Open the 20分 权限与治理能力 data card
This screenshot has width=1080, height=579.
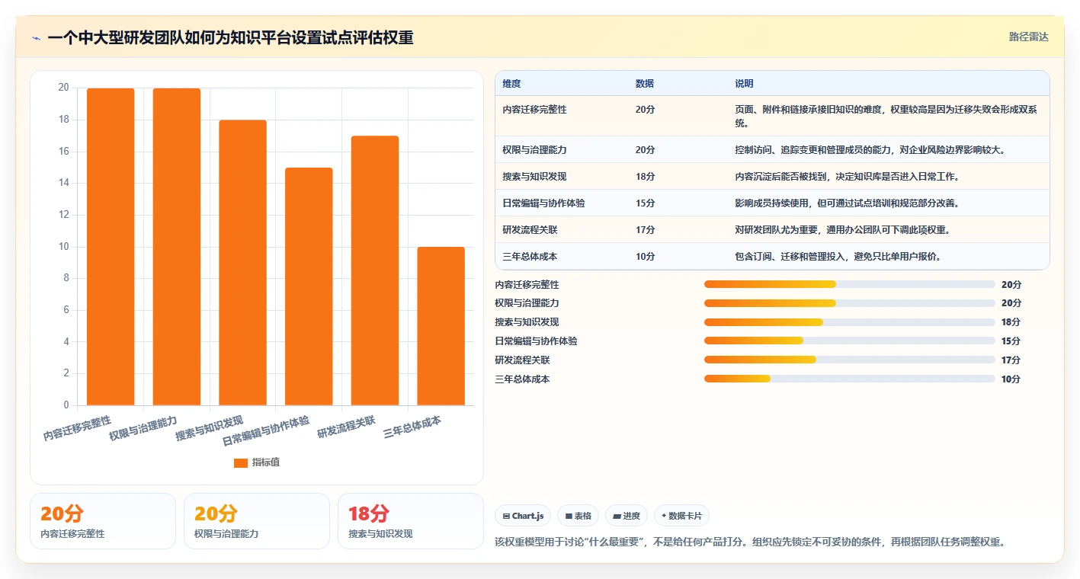coord(257,521)
